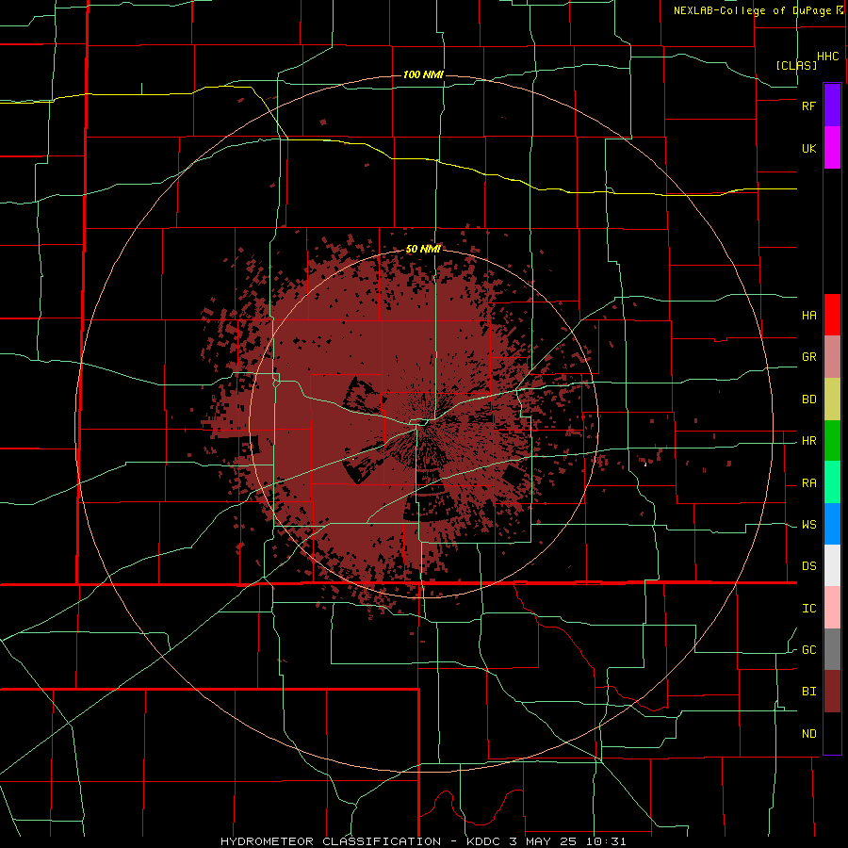Click the BI dark red legend swatch
Screen dimensions: 848x848
[832, 692]
